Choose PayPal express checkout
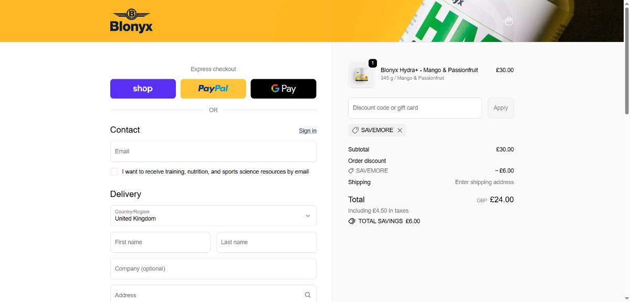The height and width of the screenshot is (302, 630). 213,89
